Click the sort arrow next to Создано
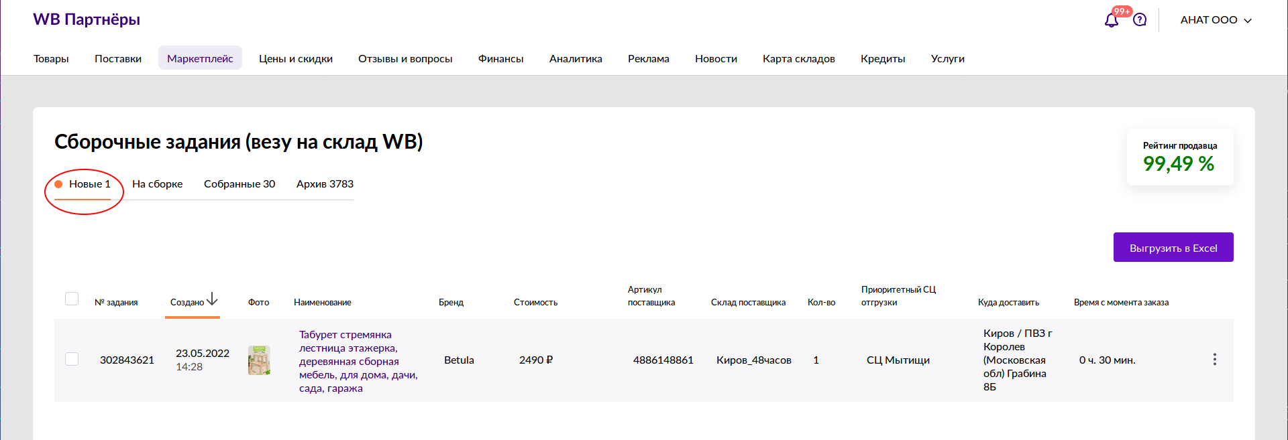The image size is (1288, 440). tap(212, 299)
